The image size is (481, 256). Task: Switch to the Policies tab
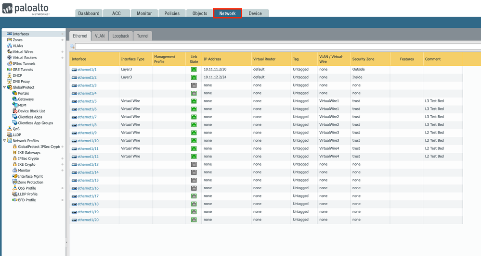coord(171,13)
